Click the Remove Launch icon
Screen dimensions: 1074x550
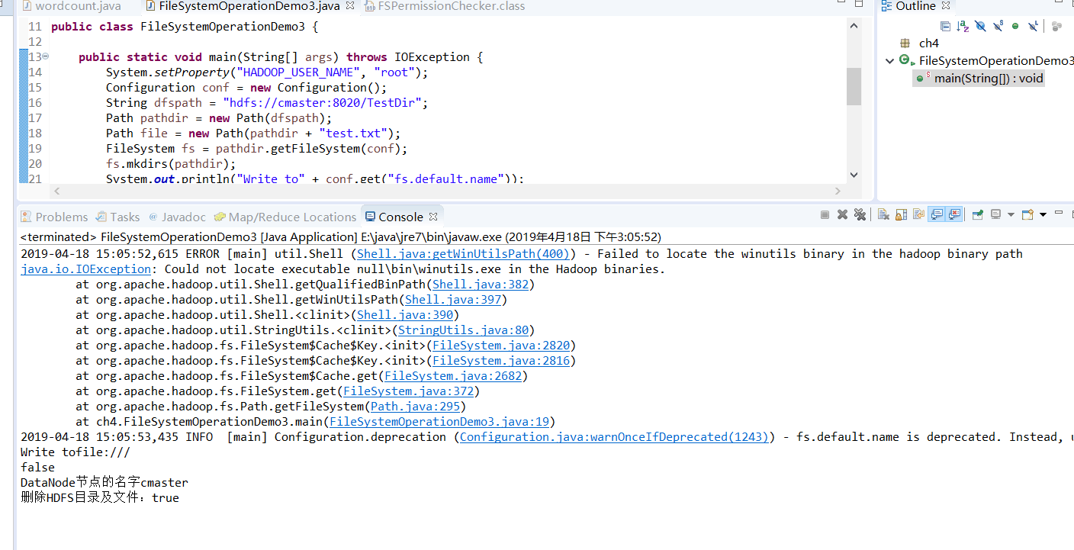pos(842,214)
